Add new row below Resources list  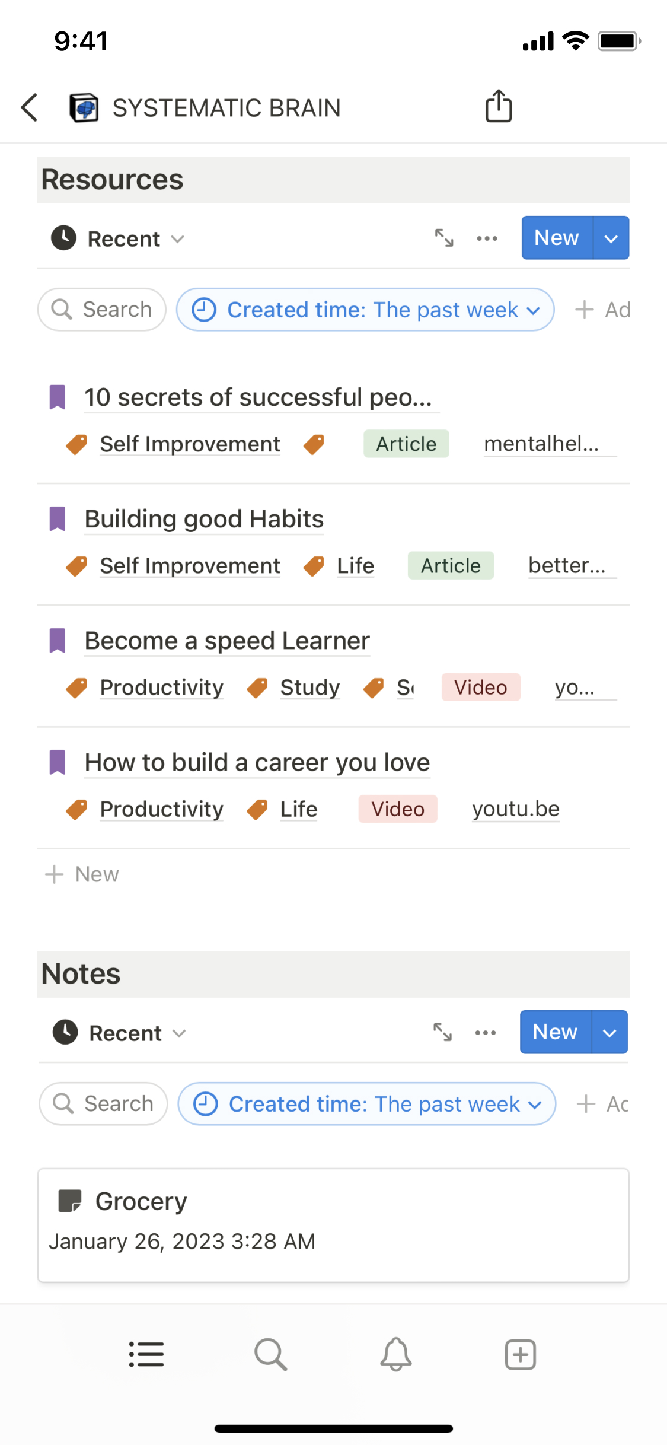(83, 874)
